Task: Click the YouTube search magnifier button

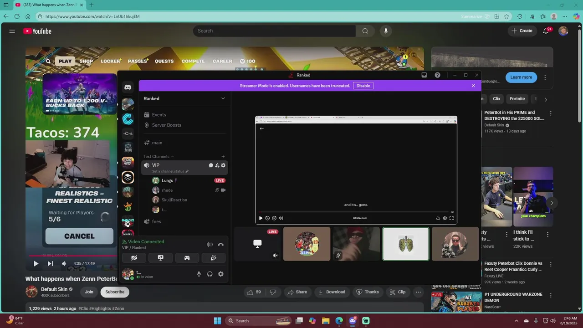Action: click(x=365, y=31)
